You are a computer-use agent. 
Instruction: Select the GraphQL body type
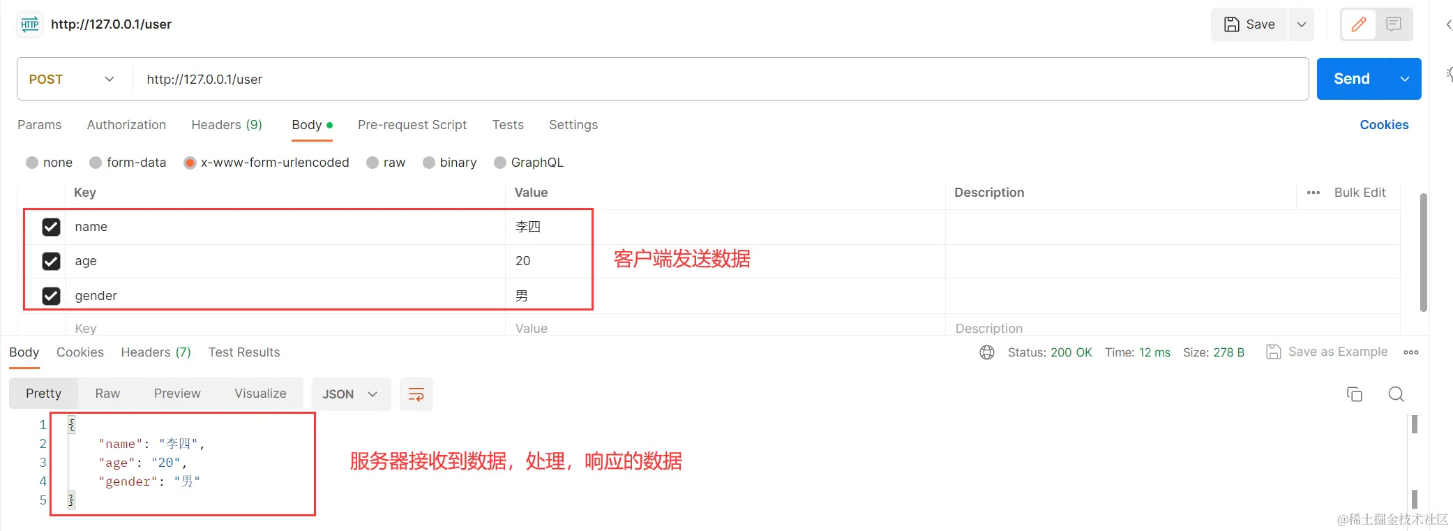[x=500, y=163]
